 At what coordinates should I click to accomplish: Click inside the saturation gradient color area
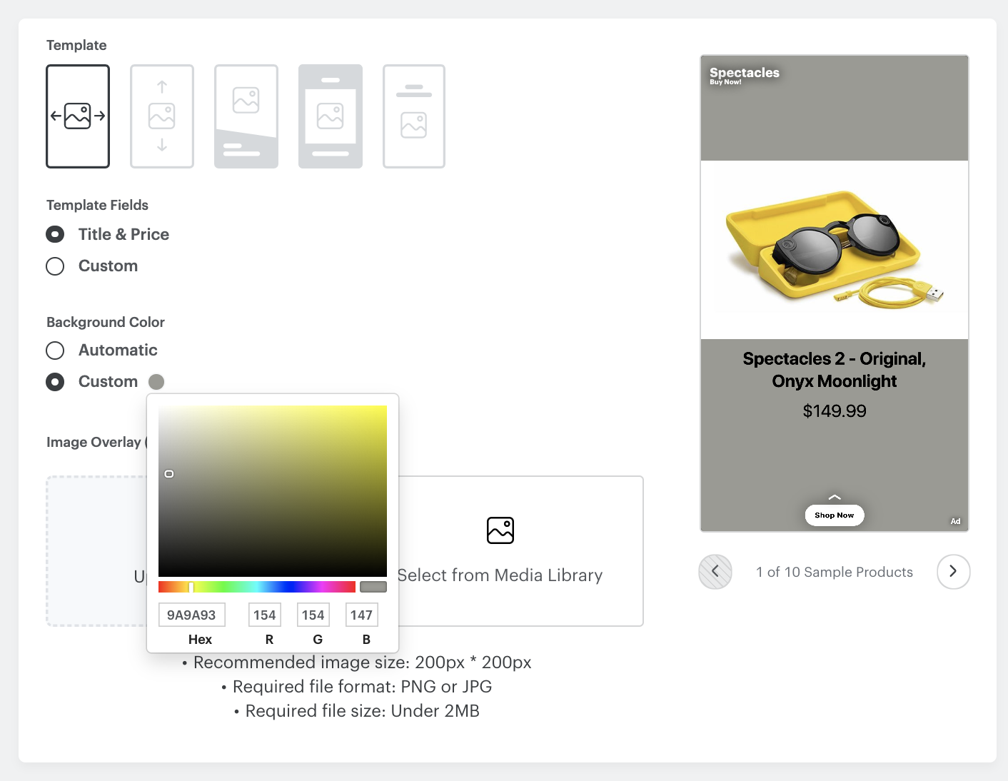pos(272,490)
